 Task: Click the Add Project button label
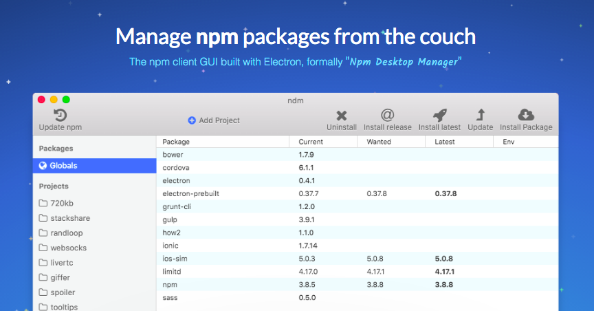tap(219, 120)
